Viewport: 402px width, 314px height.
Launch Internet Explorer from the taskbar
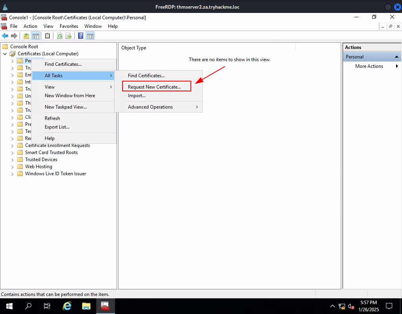click(67, 306)
